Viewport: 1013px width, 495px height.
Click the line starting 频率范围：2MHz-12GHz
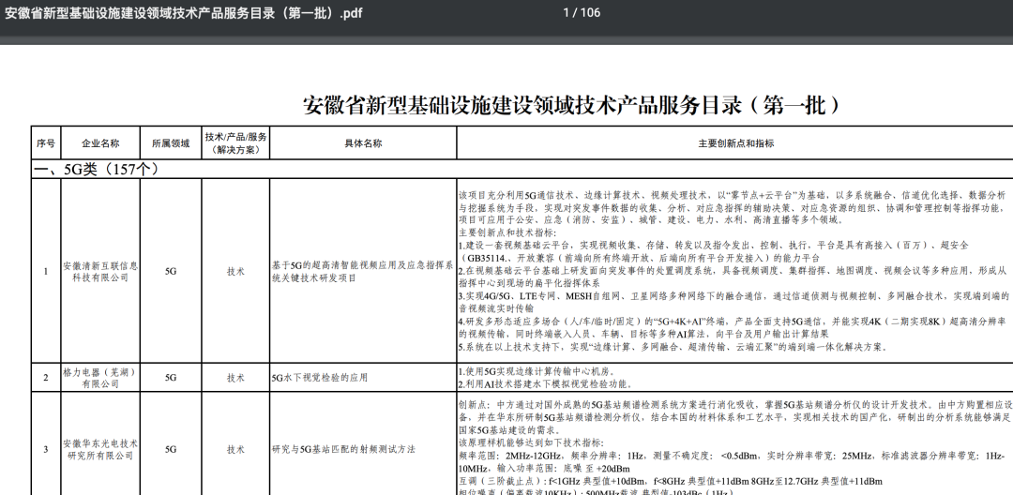point(733,462)
